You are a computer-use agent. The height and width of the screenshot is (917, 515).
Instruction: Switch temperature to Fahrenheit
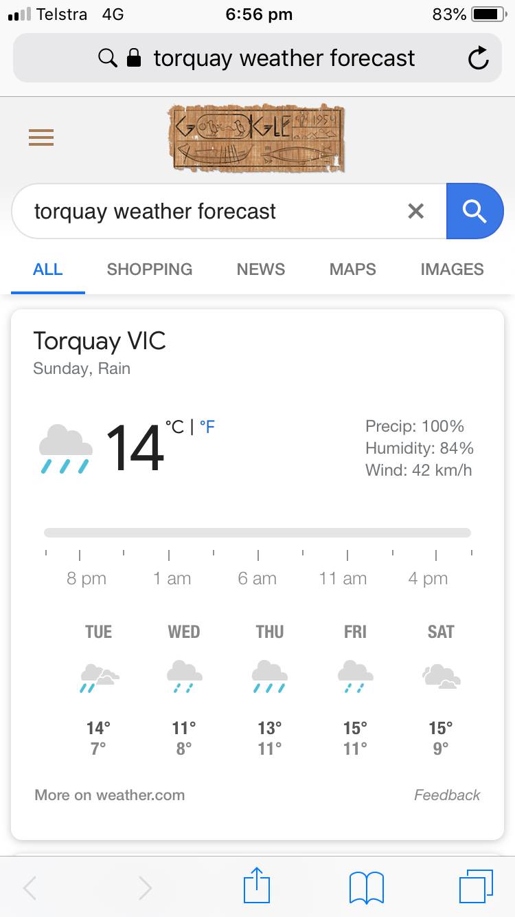(207, 427)
